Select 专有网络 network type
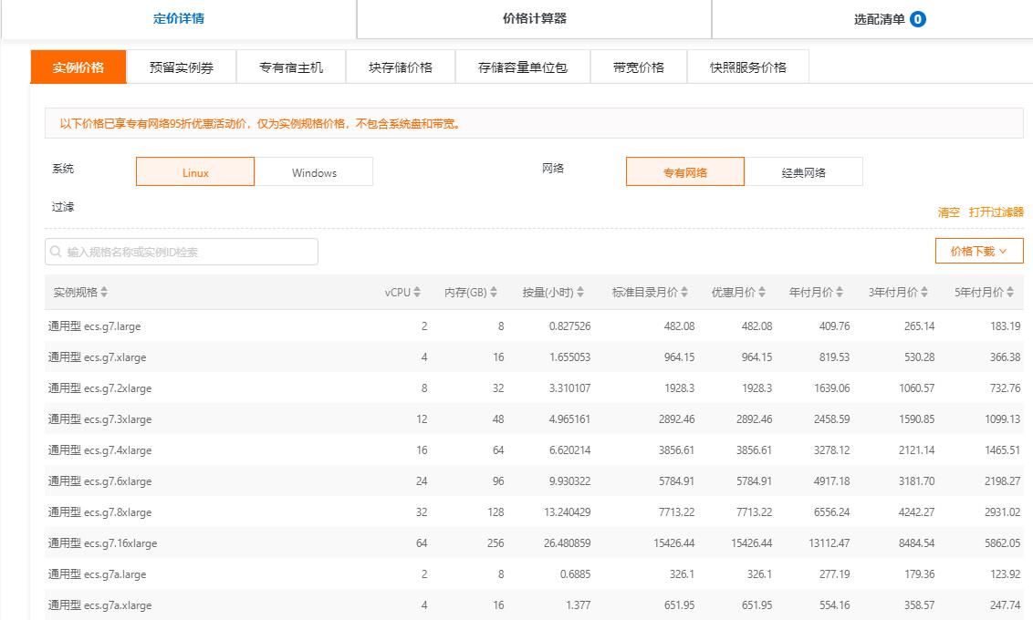Viewport: 1033px width, 620px height. [685, 172]
